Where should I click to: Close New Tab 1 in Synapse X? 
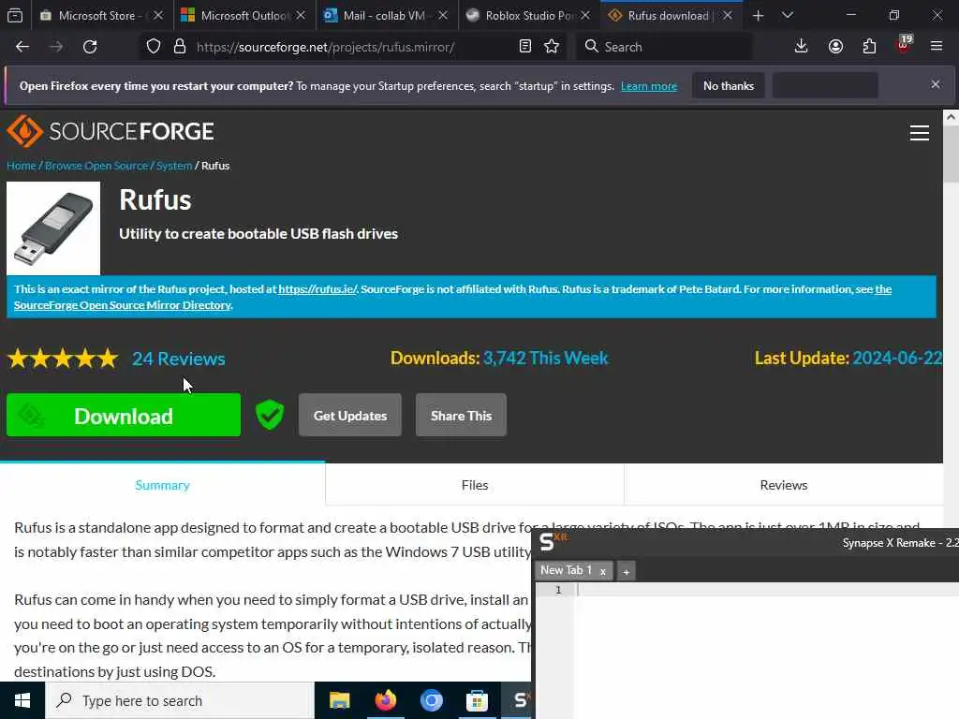click(x=603, y=572)
